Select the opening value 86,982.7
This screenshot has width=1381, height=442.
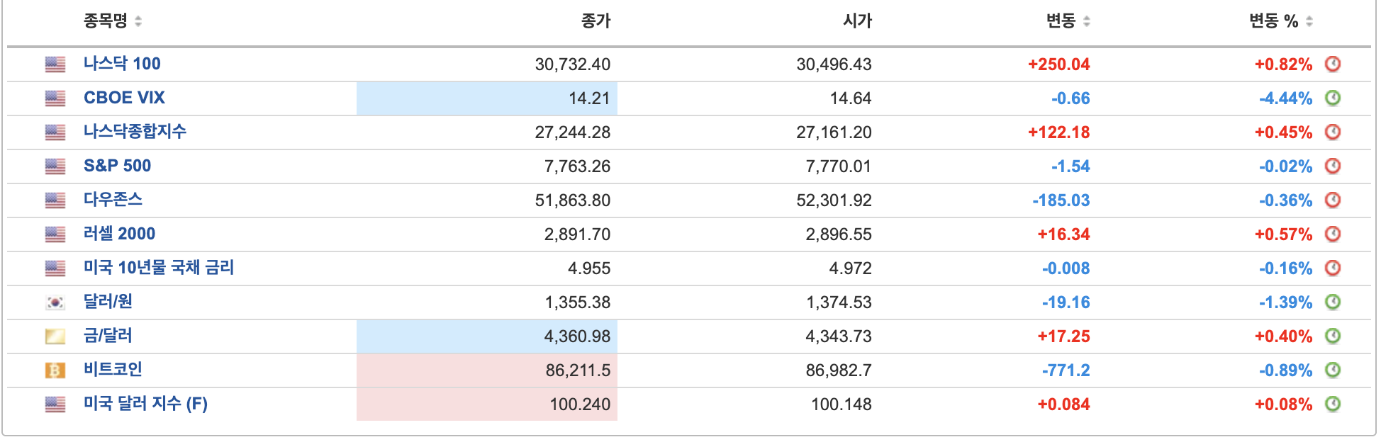(x=839, y=370)
